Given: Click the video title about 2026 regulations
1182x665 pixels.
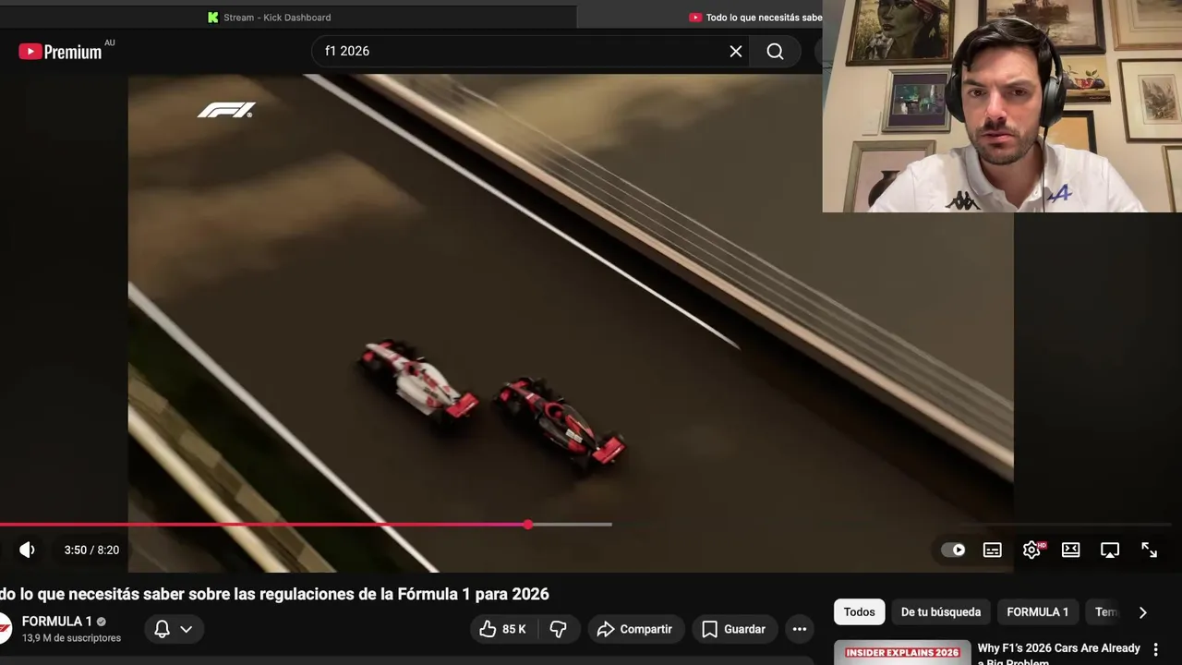Looking at the screenshot, I should pos(274,594).
